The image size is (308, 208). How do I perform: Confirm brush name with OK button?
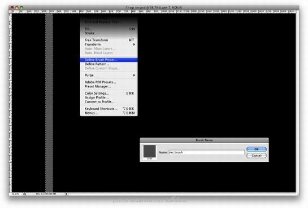(x=257, y=149)
